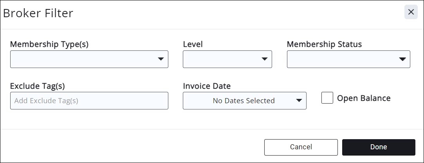Open the No Dates Selected date picker
424x163 pixels.
click(244, 100)
